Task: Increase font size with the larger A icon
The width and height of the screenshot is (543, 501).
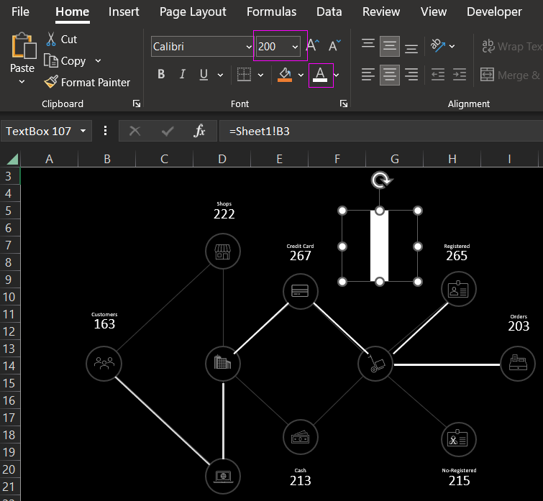Action: pyautogui.click(x=312, y=46)
